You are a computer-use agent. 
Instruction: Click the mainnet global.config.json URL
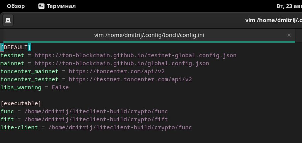(122, 63)
